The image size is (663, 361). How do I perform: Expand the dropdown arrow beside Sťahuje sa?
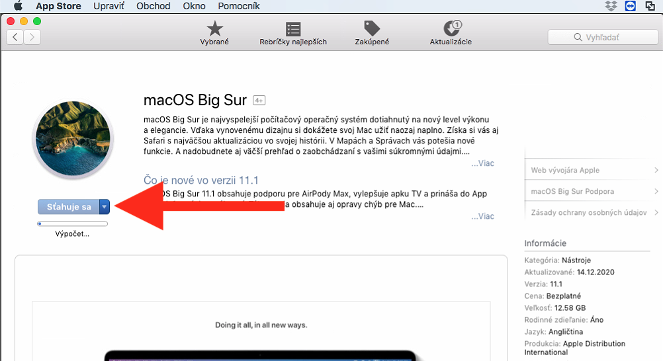[104, 207]
